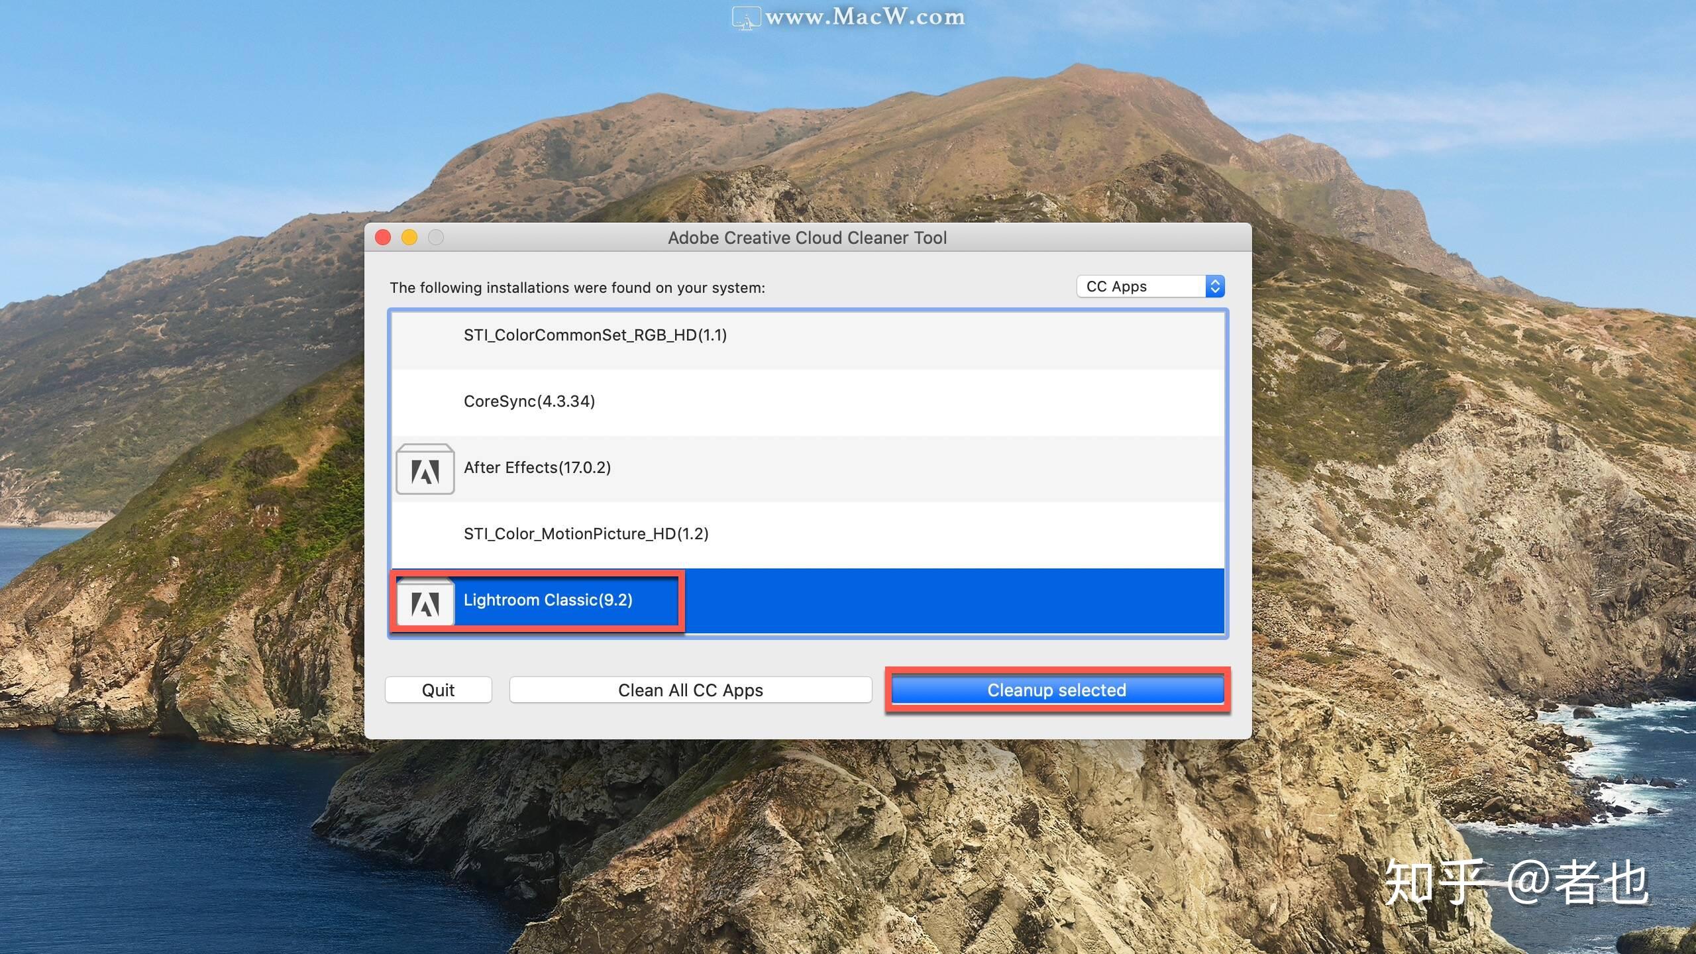The width and height of the screenshot is (1696, 954).
Task: Click the yellow minimize button
Action: [x=409, y=237]
